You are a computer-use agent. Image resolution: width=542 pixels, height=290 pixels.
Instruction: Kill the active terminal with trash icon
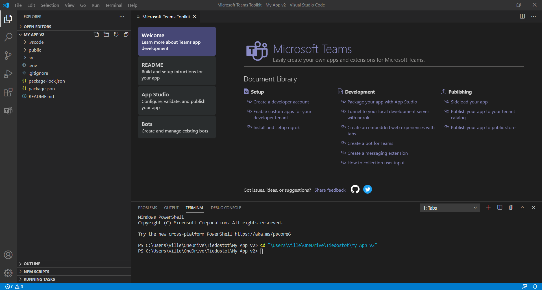(x=510, y=207)
